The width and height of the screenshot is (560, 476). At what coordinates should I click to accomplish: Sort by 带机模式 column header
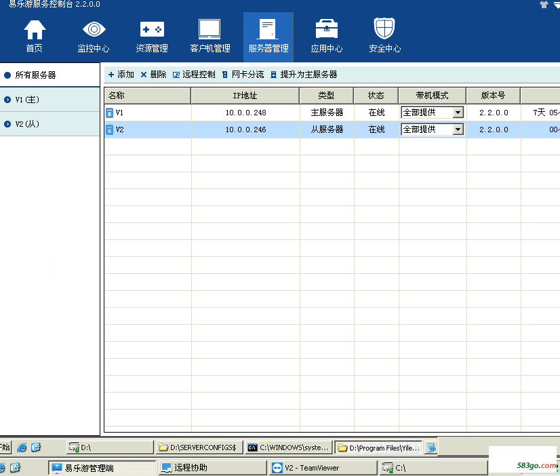coord(432,96)
